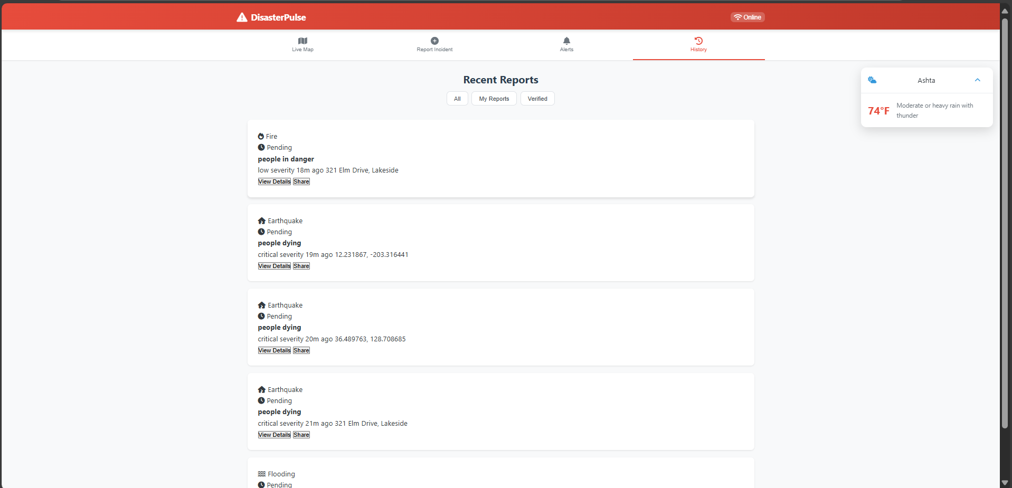1012x488 pixels.
Task: Share the 21m ago earthquake report
Action: pyautogui.click(x=301, y=435)
